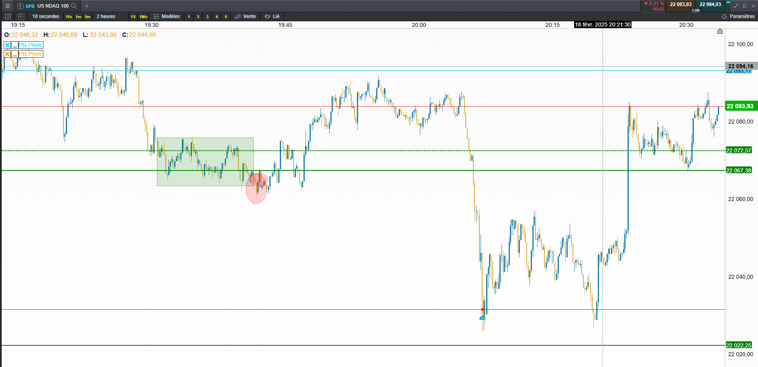Screen dimensions: 758x367
Task: Add a new chart tab with plus
Action: (87, 6)
